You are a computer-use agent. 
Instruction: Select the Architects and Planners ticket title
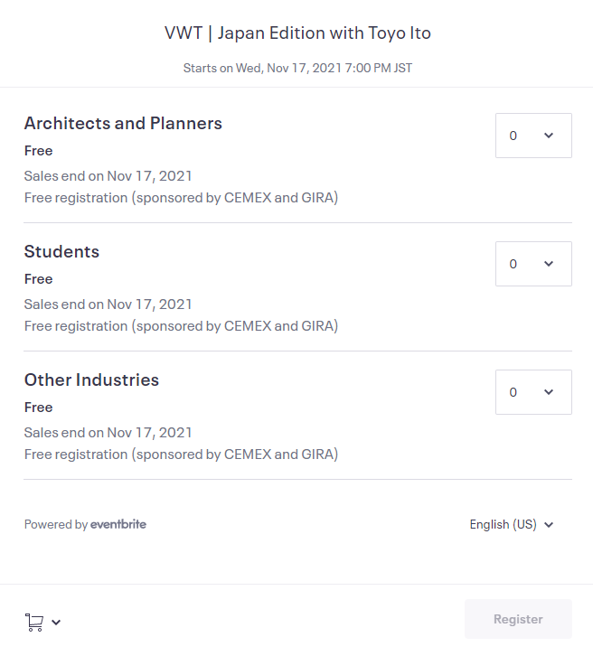(123, 123)
